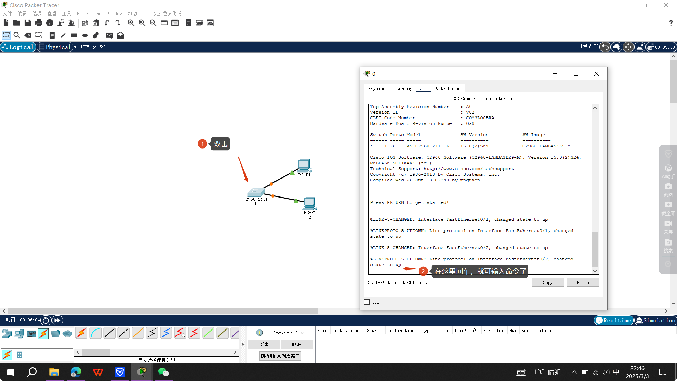Switch to the Physical workspace view

55,47
